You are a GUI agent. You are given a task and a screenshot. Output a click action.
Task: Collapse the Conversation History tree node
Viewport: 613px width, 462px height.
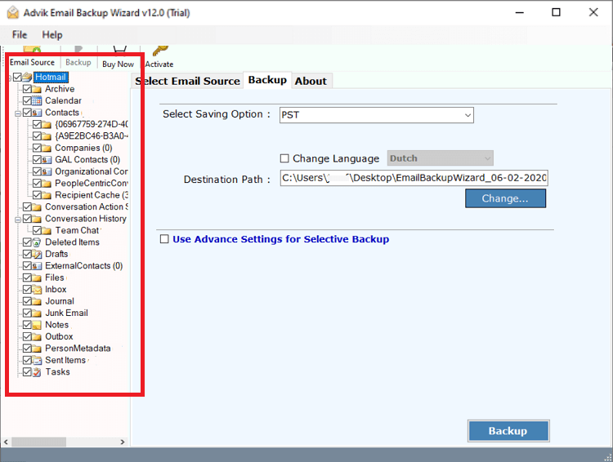click(x=18, y=219)
